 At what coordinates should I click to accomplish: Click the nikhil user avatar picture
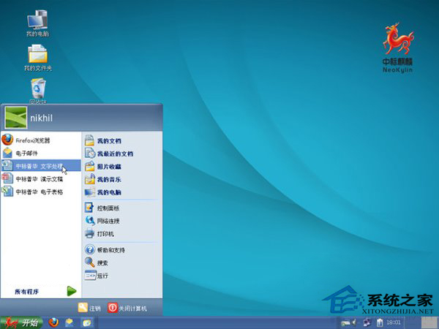(16, 118)
